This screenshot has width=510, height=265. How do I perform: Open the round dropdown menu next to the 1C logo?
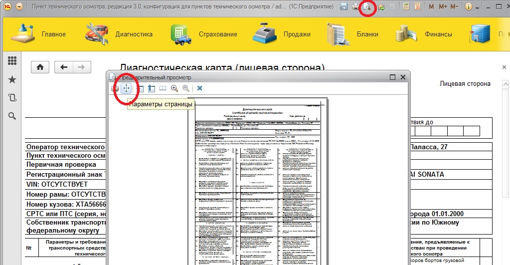pos(19,6)
